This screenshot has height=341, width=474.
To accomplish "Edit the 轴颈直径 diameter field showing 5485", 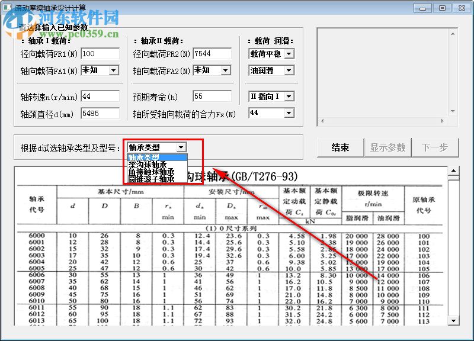I will [x=100, y=112].
